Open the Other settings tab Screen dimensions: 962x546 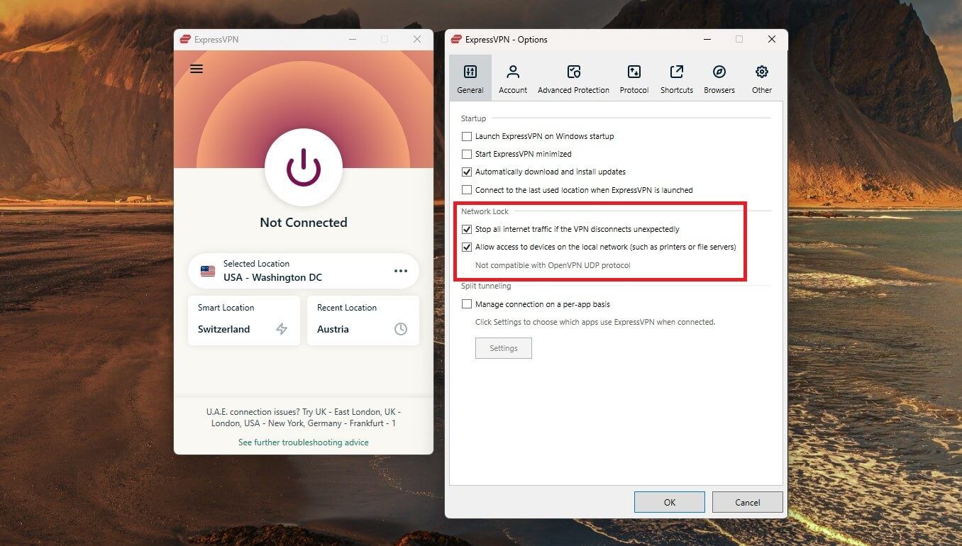point(762,79)
